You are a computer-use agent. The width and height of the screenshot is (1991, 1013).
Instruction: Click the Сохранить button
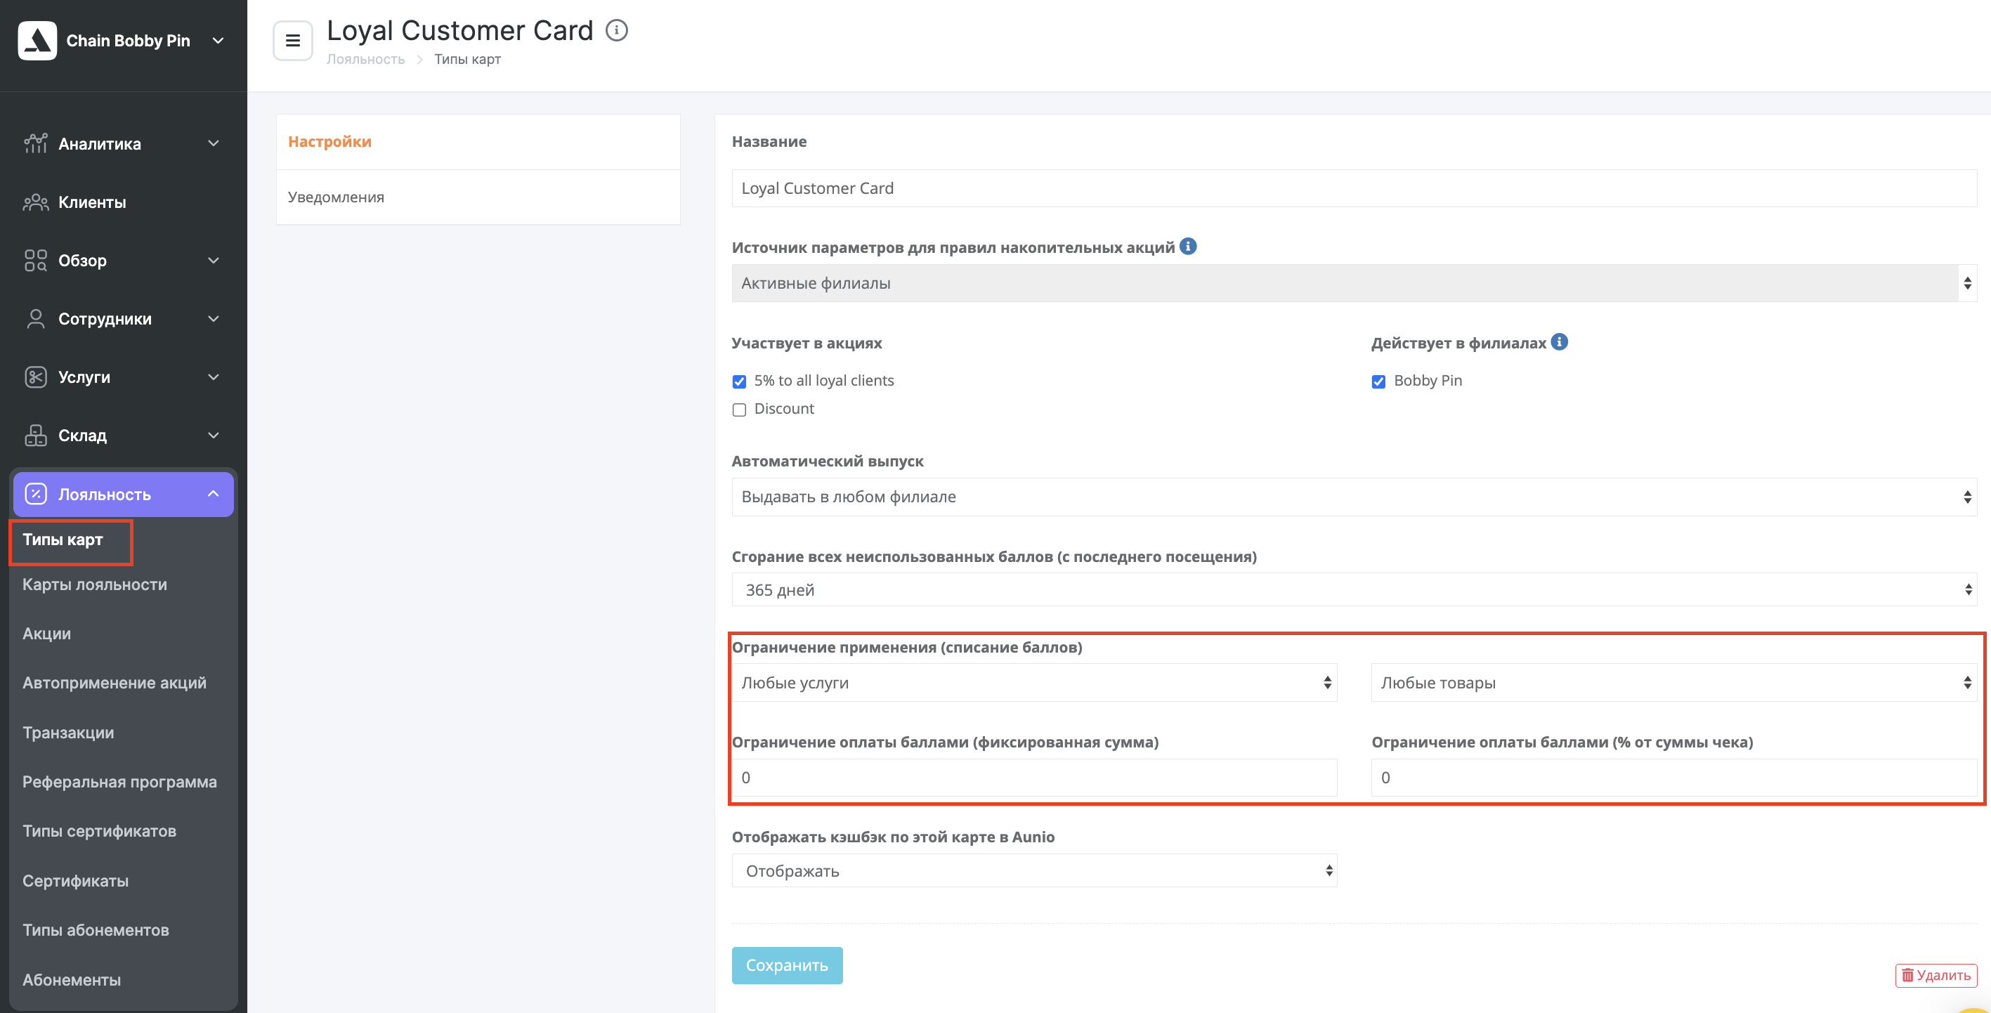pyautogui.click(x=787, y=965)
